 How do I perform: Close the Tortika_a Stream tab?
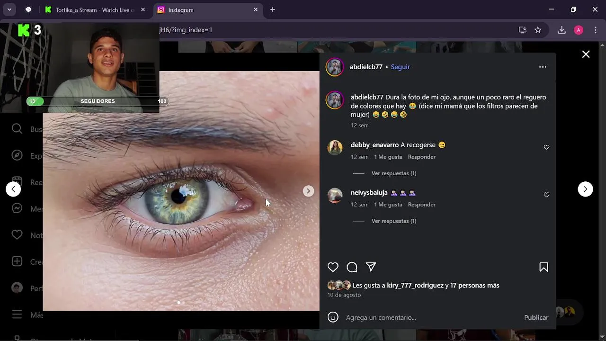143,9
